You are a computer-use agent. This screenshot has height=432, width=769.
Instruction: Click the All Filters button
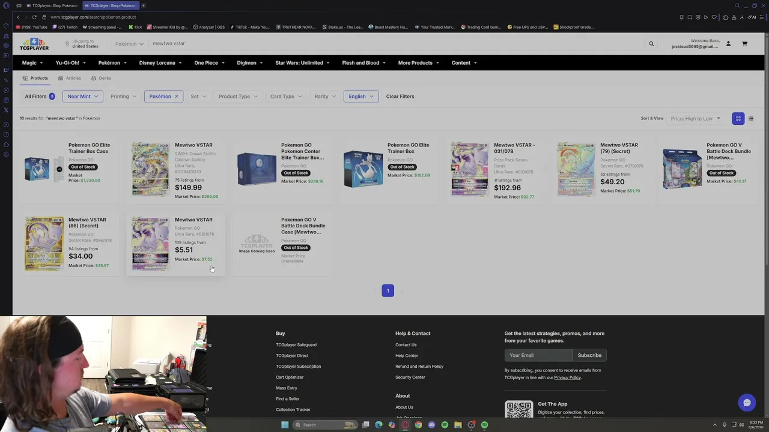(x=39, y=97)
